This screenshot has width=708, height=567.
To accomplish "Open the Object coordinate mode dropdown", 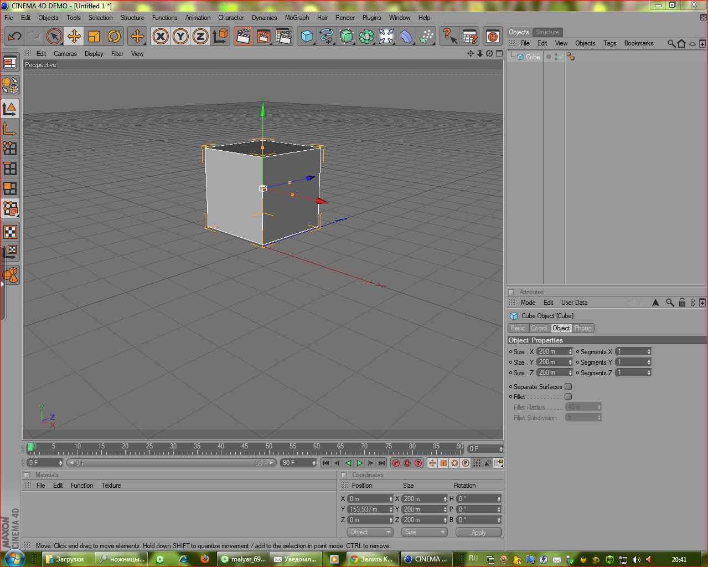I will (x=370, y=532).
